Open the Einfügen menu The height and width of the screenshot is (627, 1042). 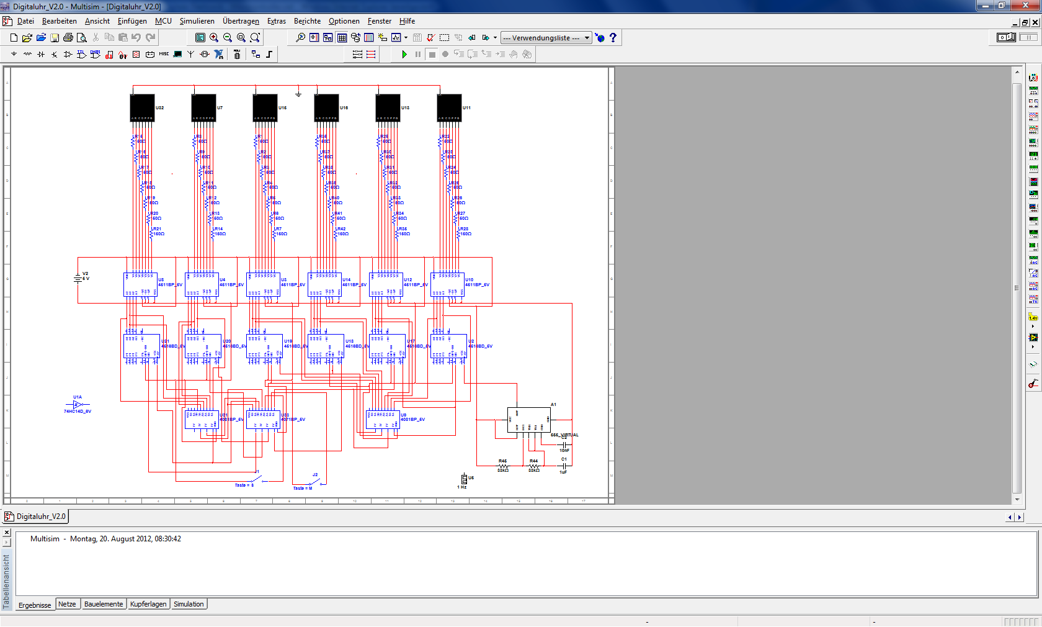coord(132,21)
